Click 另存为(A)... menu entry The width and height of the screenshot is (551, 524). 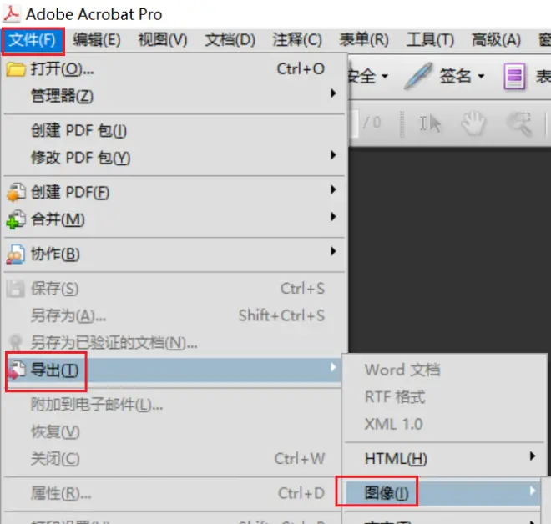point(174,315)
